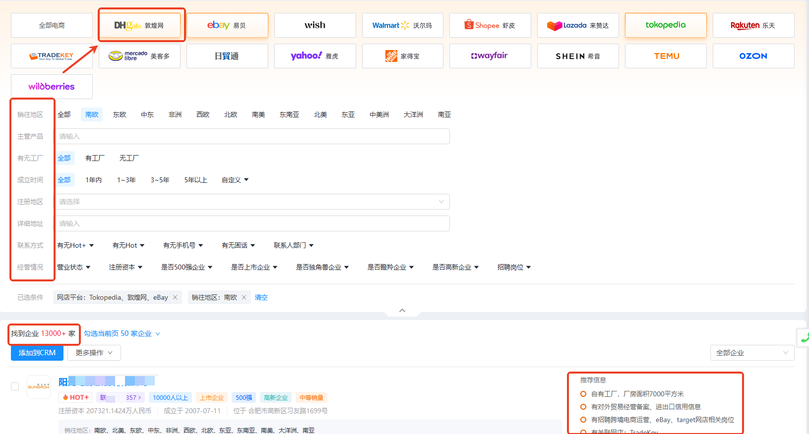Choose the TEMU platform logo
Image resolution: width=809 pixels, height=434 pixels.
666,56
